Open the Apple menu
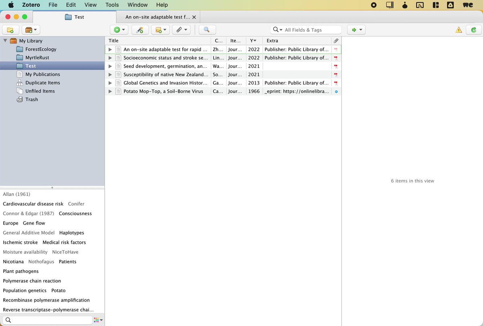This screenshot has width=483, height=326. pos(11,5)
